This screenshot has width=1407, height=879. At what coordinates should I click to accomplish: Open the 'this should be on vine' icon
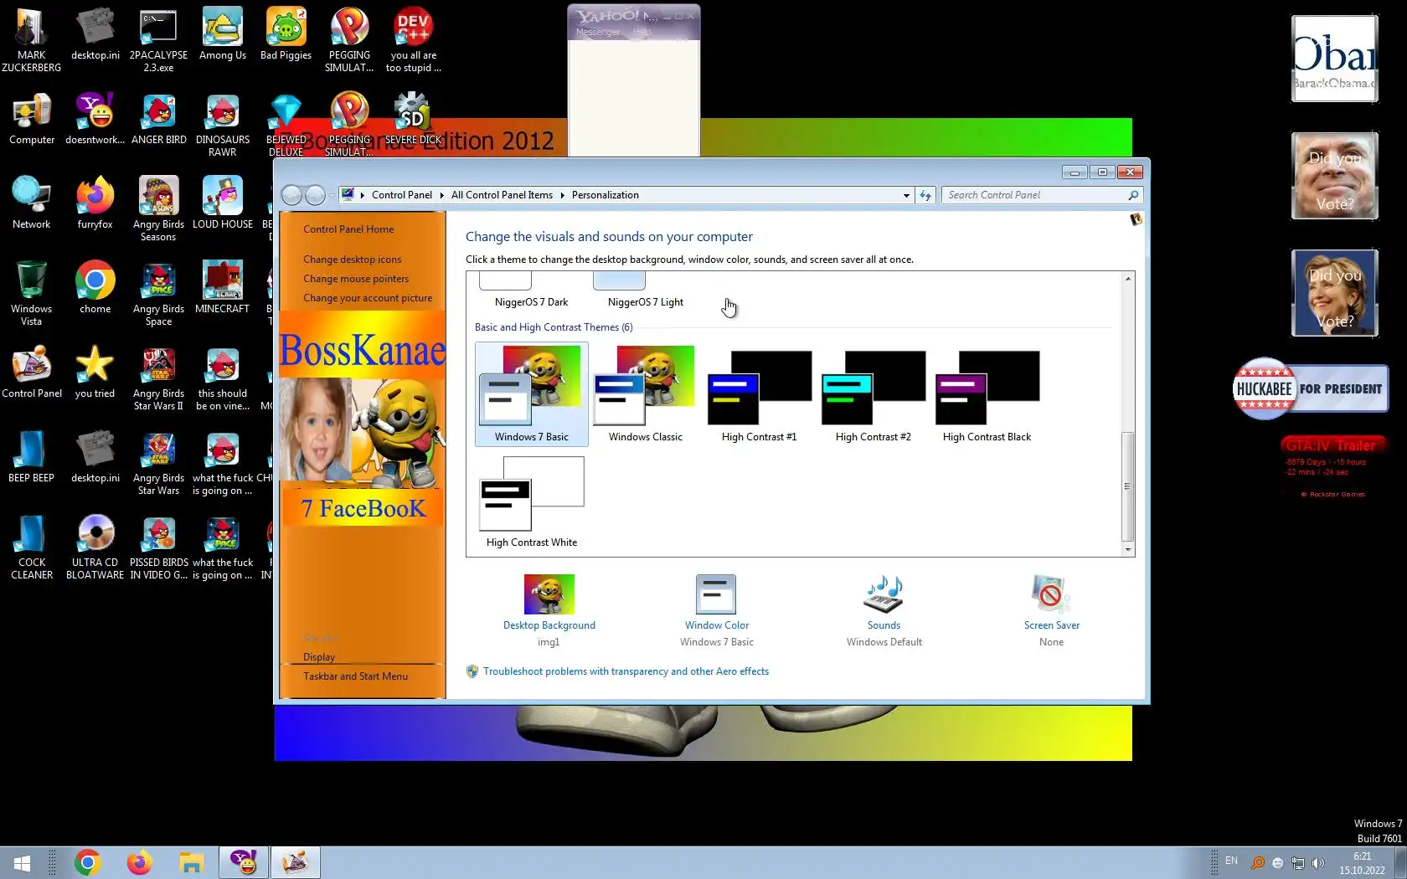pos(222,378)
